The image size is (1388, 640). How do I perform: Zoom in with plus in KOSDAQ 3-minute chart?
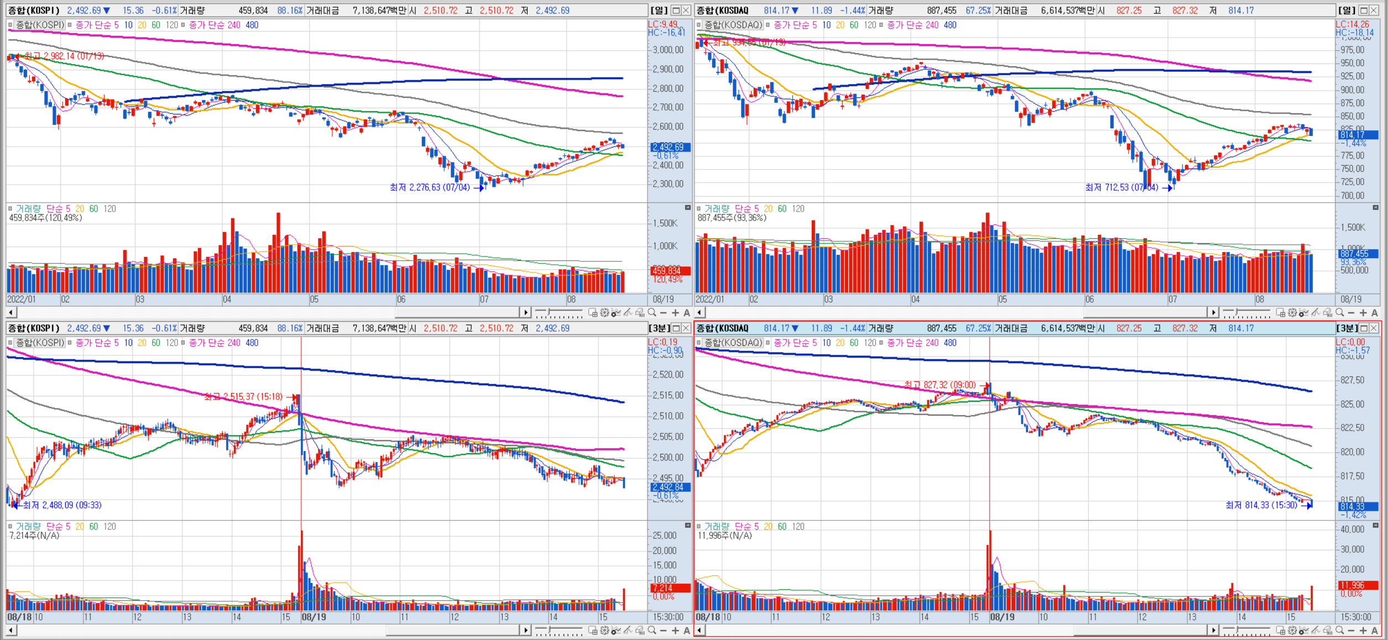(x=1363, y=630)
